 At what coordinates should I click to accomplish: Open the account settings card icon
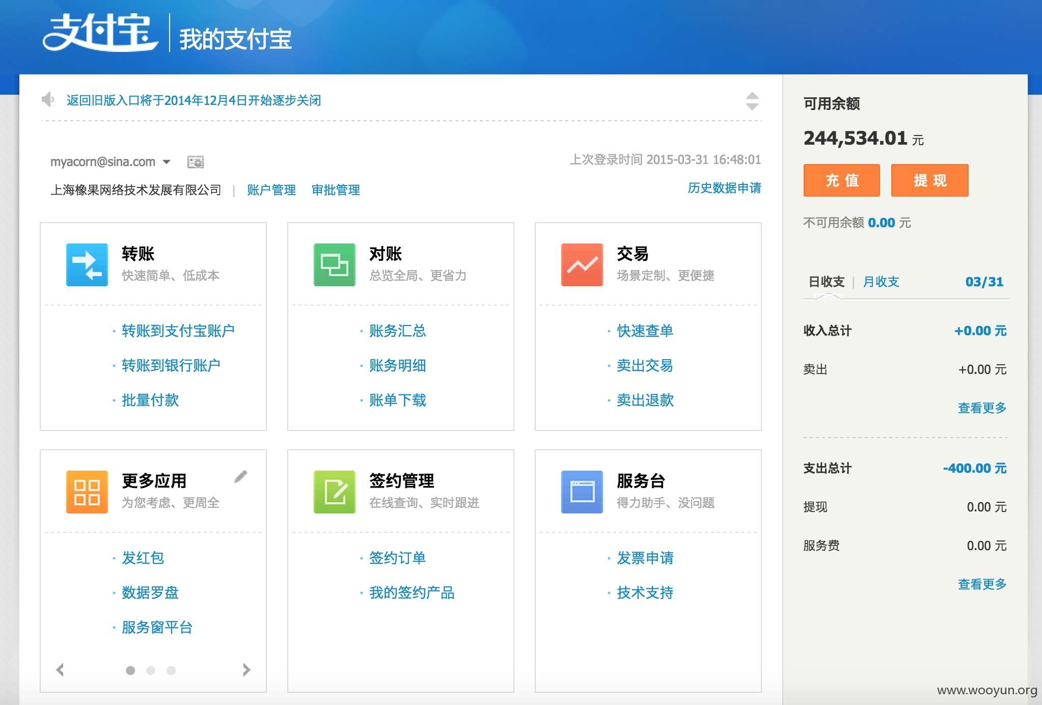[x=196, y=162]
